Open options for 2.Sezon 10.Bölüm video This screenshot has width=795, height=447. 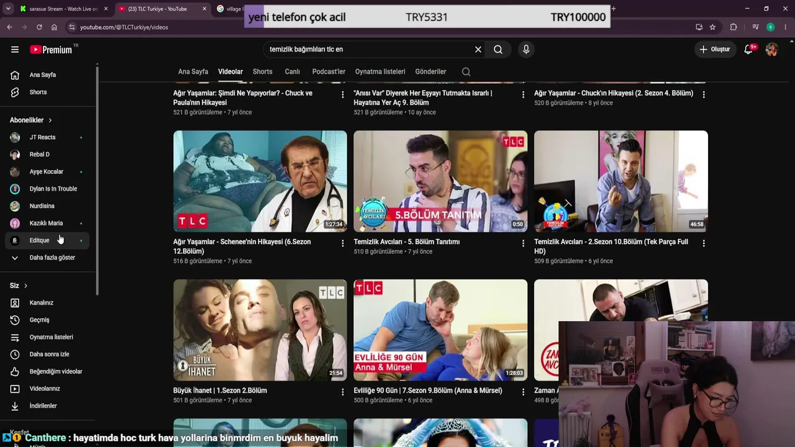coord(703,243)
